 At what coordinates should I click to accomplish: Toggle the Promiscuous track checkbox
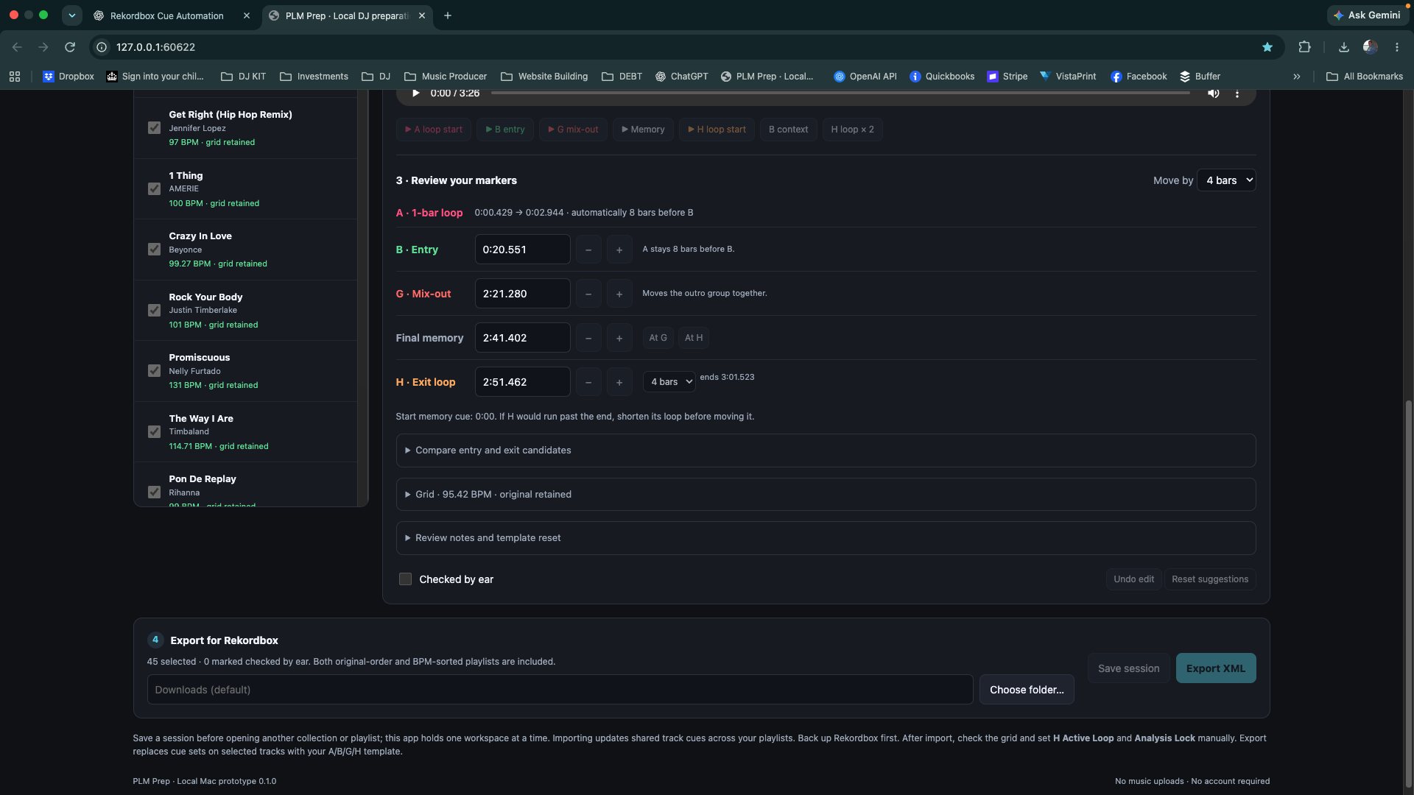click(154, 371)
